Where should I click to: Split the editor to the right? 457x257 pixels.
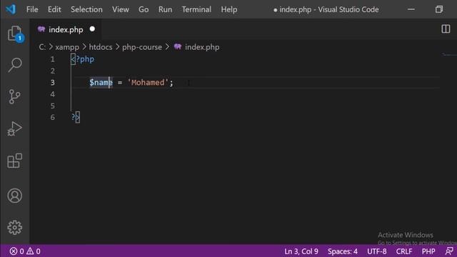coord(446,29)
